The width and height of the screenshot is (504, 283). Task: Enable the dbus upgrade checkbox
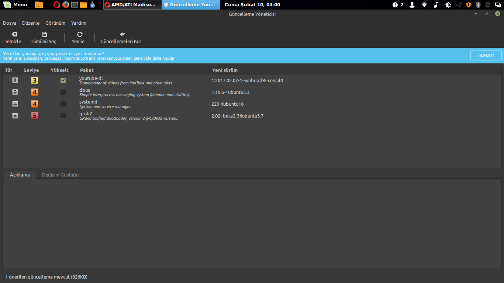(63, 92)
